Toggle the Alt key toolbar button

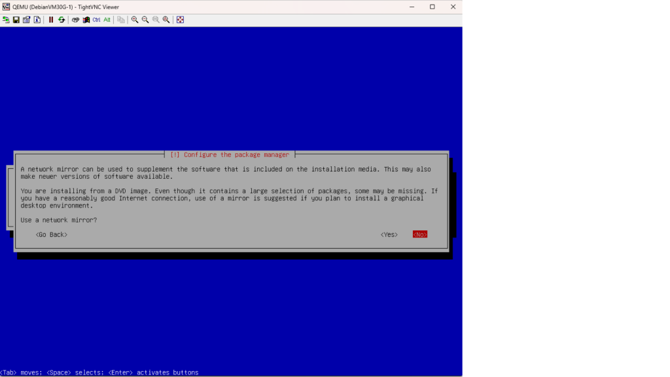coord(107,20)
